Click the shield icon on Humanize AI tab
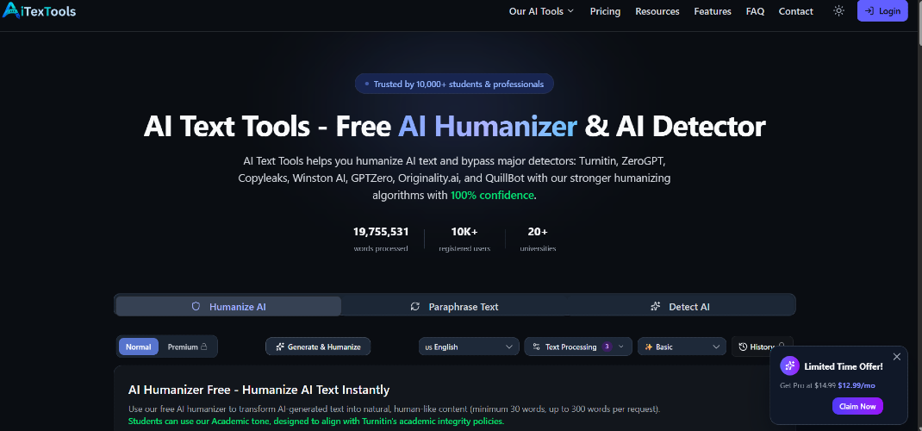 pos(196,306)
